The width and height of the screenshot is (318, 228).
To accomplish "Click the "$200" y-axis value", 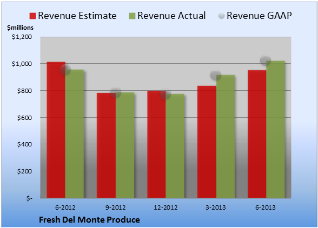I will pyautogui.click(x=24, y=171).
